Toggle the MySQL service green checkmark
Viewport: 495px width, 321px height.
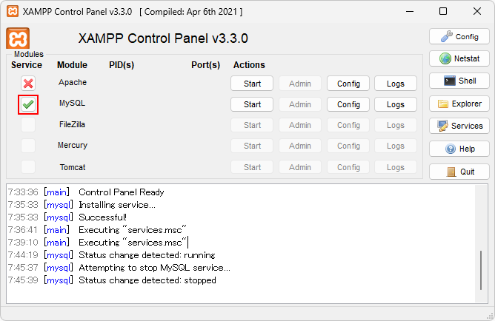28,104
